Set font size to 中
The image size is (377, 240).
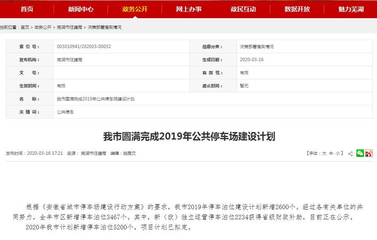331,154
